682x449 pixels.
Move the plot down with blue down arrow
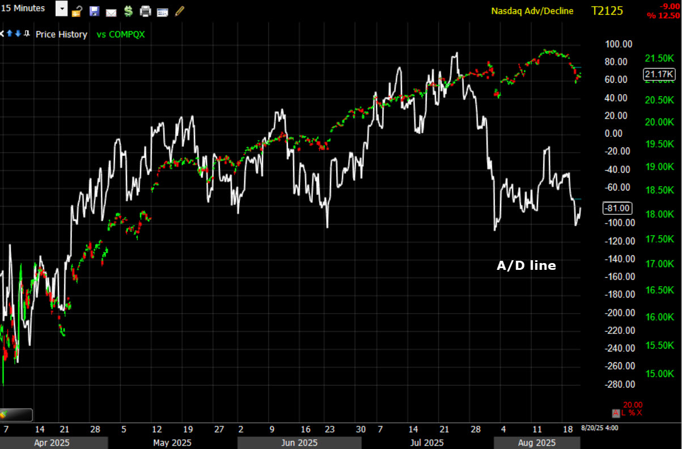[x=18, y=34]
